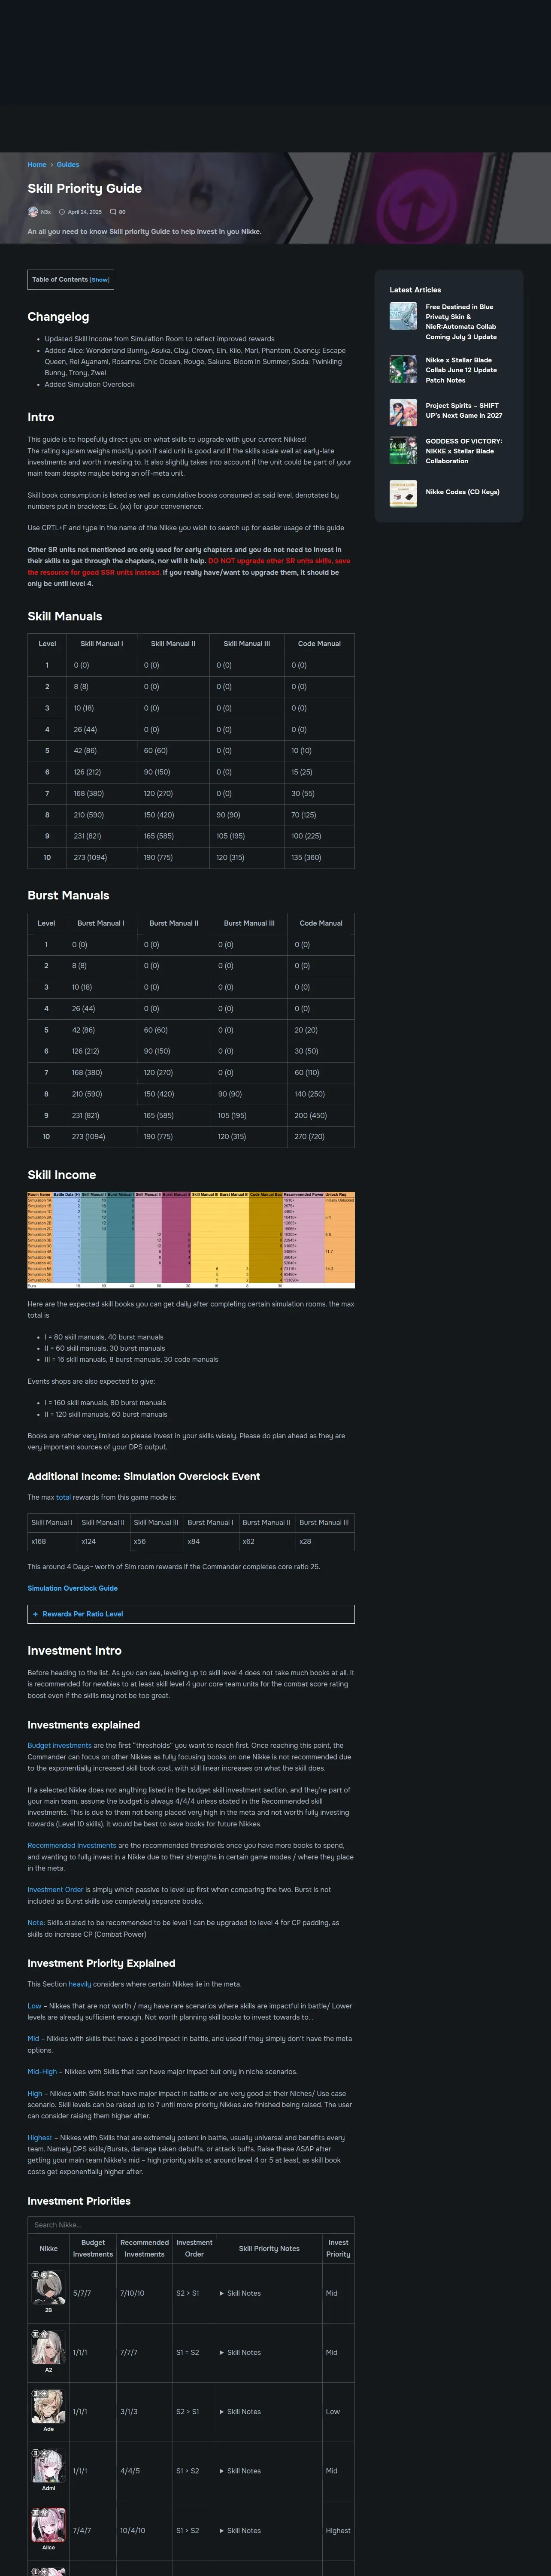Enlarge the Skill Income spreadsheet image

tap(191, 1240)
